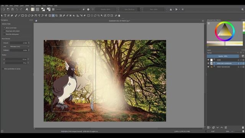The image size is (245, 138).
Task: Select the Freehand Brush tool
Action: pyautogui.click(x=16, y=16)
